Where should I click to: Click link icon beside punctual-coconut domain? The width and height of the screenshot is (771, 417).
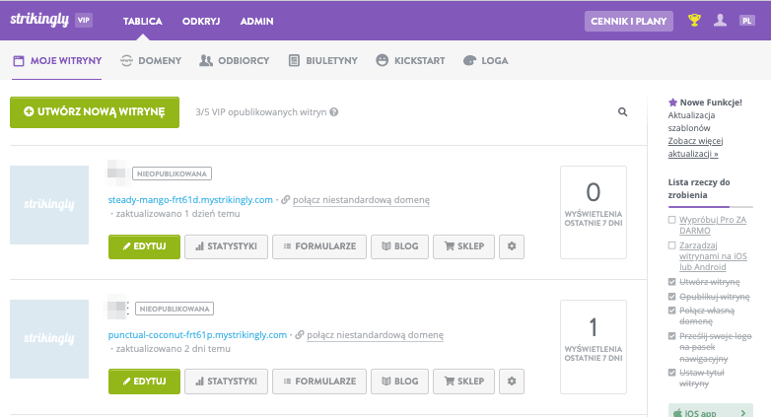(x=299, y=335)
